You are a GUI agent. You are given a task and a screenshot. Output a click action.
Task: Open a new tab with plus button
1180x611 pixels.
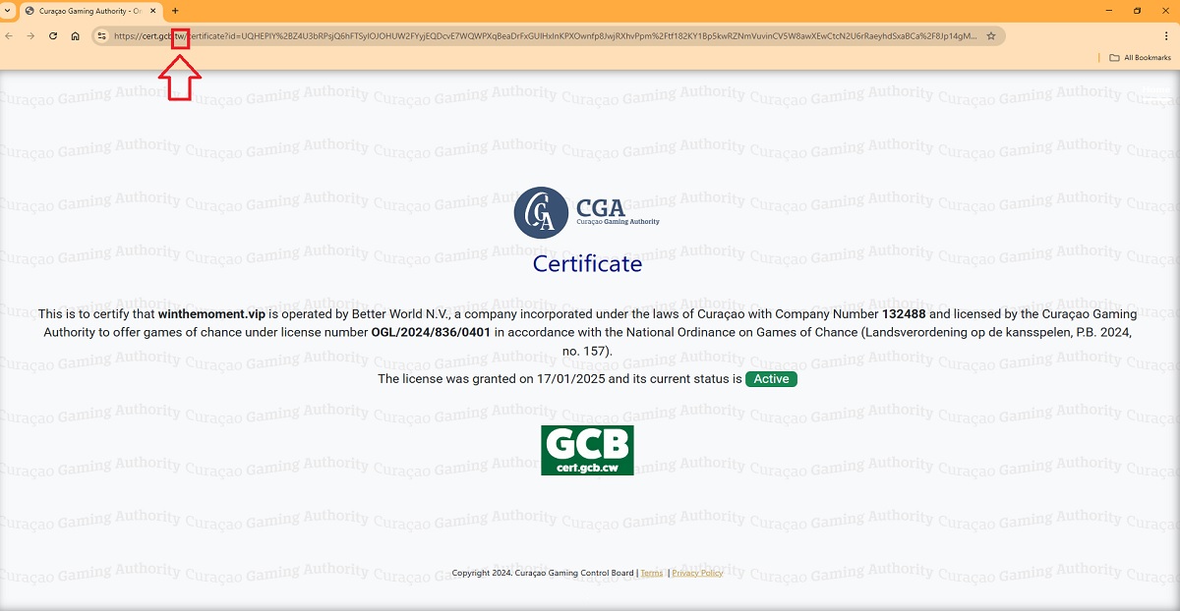pos(175,11)
